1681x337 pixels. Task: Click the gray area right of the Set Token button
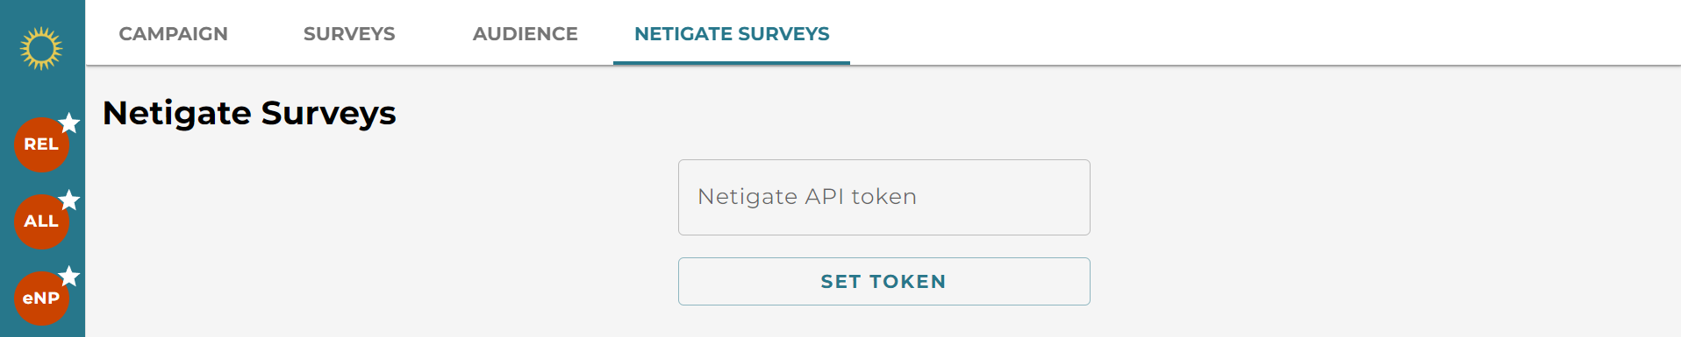pos(1384,281)
